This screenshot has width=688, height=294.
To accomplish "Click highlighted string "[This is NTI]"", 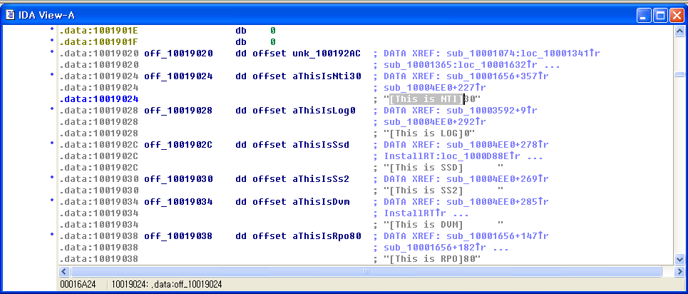I will tap(426, 99).
